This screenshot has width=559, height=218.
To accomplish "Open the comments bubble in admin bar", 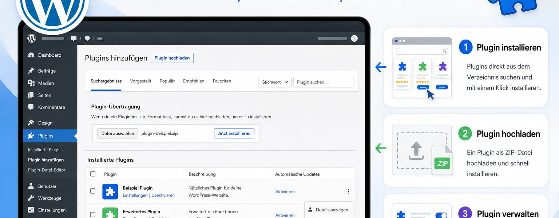I will [x=74, y=39].
